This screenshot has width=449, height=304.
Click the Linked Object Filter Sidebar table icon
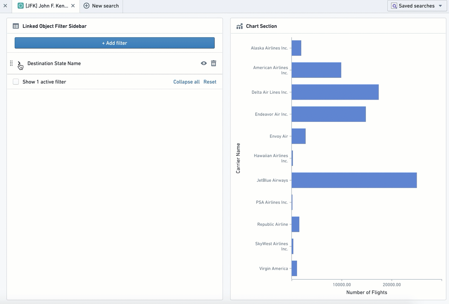coord(16,26)
